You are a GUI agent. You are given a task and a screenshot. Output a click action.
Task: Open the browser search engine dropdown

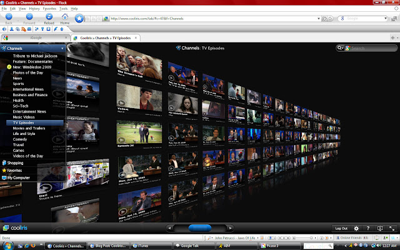386,18
